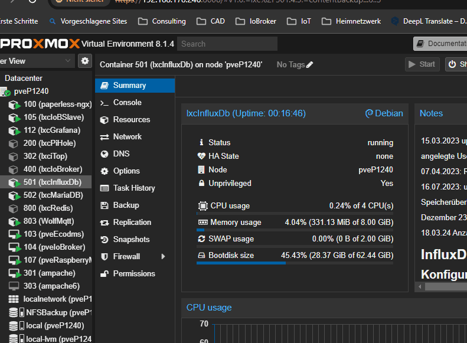467x343 pixels.
Task: Open the Replication tab
Action: [x=135, y=222]
